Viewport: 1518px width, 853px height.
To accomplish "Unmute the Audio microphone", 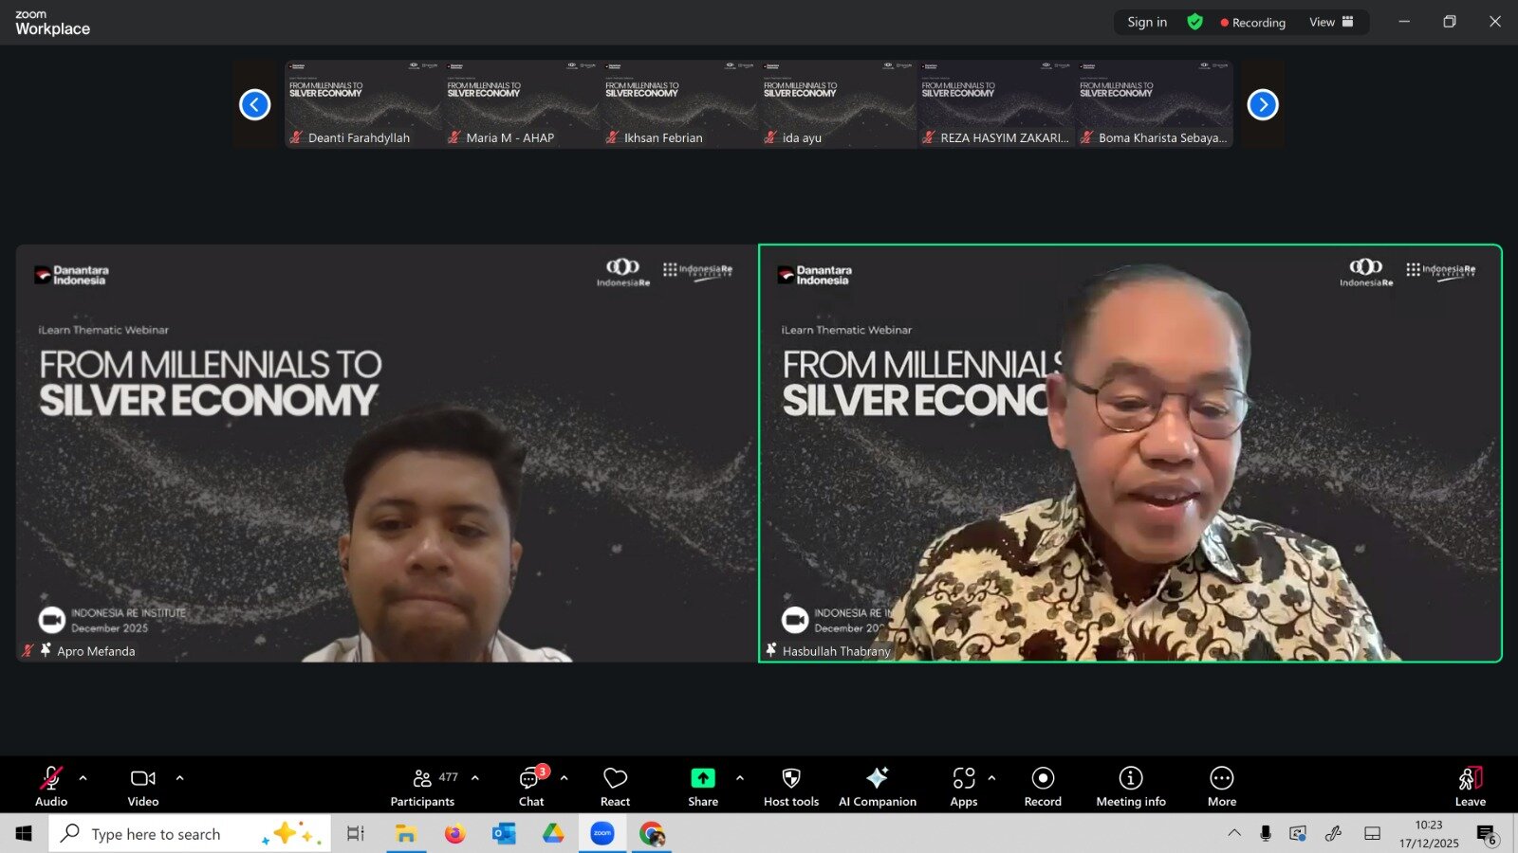I will click(x=51, y=786).
